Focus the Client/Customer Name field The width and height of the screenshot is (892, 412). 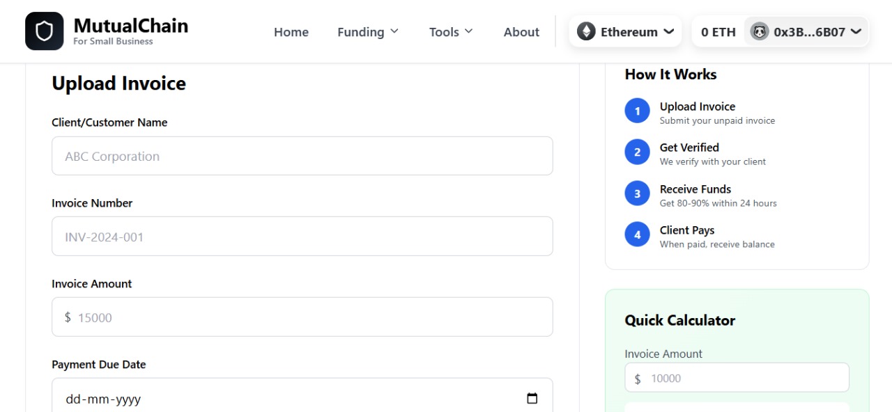[302, 156]
